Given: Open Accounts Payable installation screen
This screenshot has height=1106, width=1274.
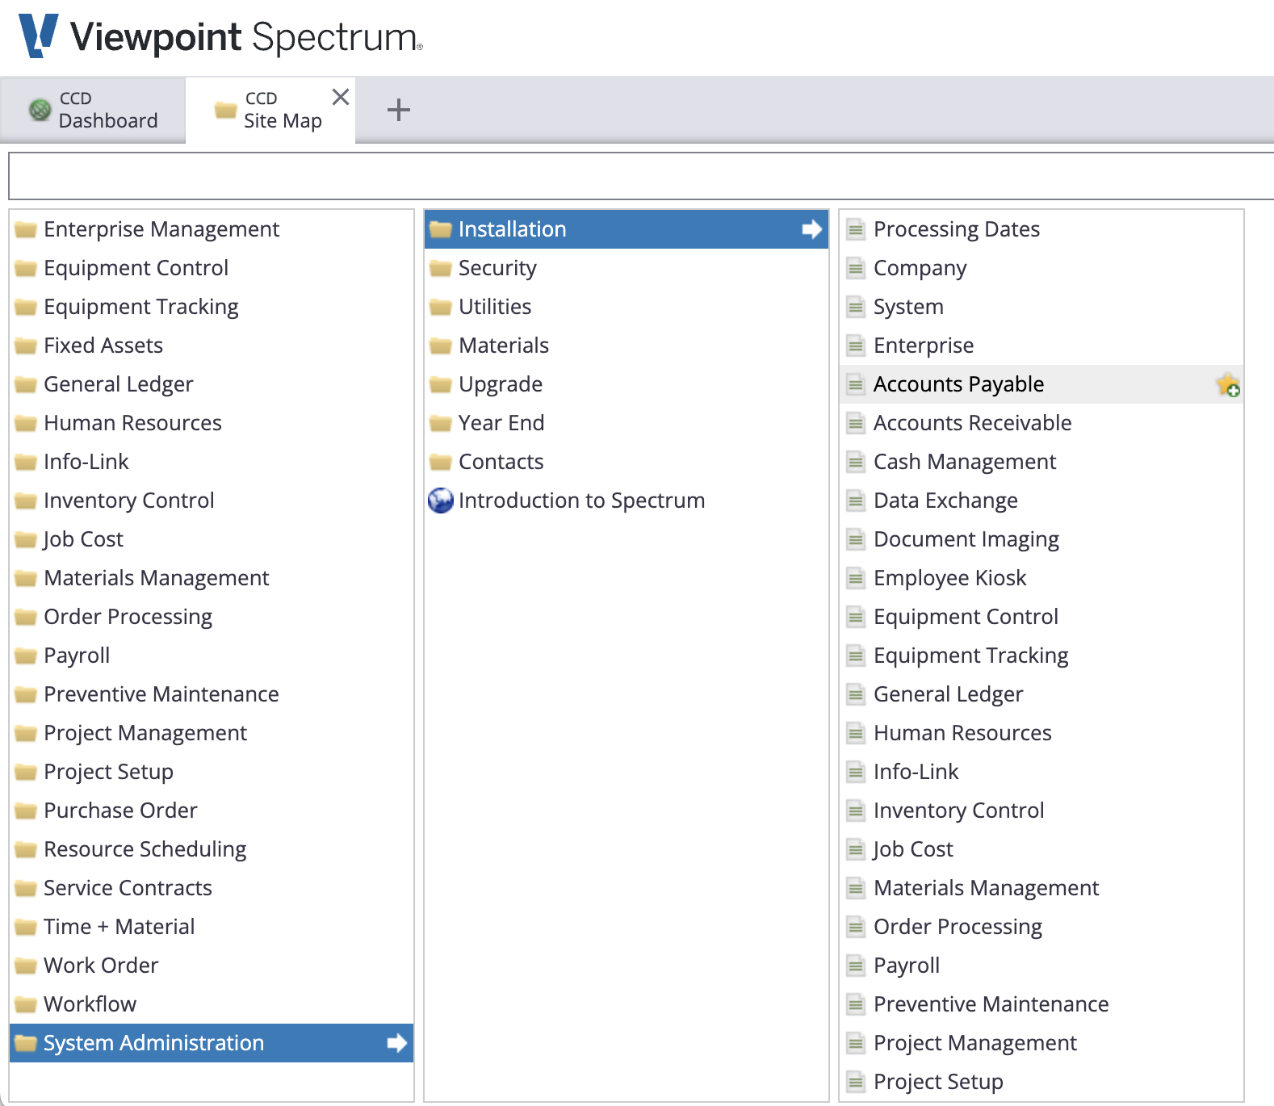Looking at the screenshot, I should [x=1041, y=384].
